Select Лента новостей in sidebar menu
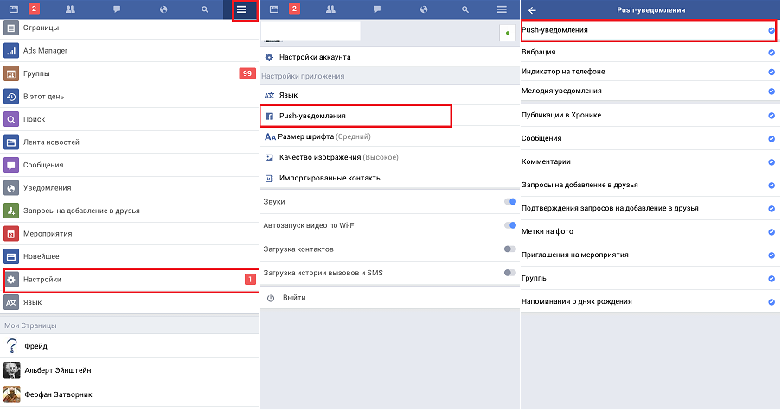The height and width of the screenshot is (410, 781). tap(130, 142)
